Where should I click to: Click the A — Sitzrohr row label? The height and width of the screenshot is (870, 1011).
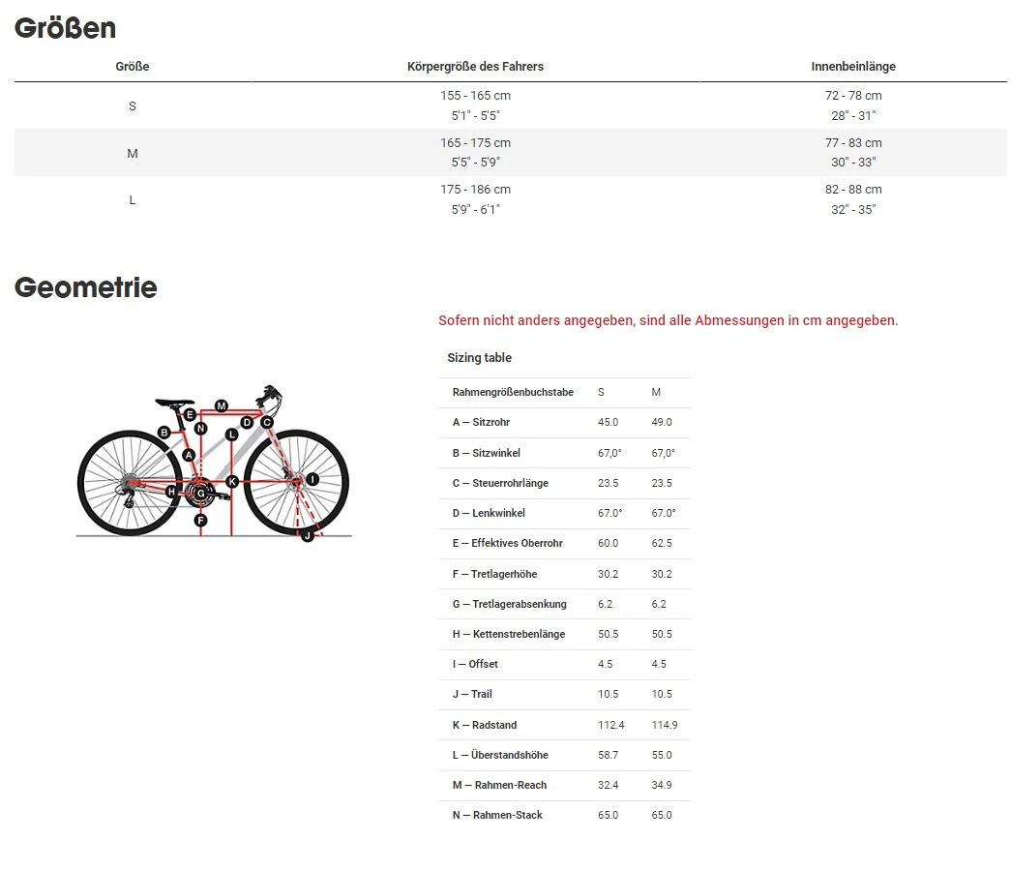(481, 422)
